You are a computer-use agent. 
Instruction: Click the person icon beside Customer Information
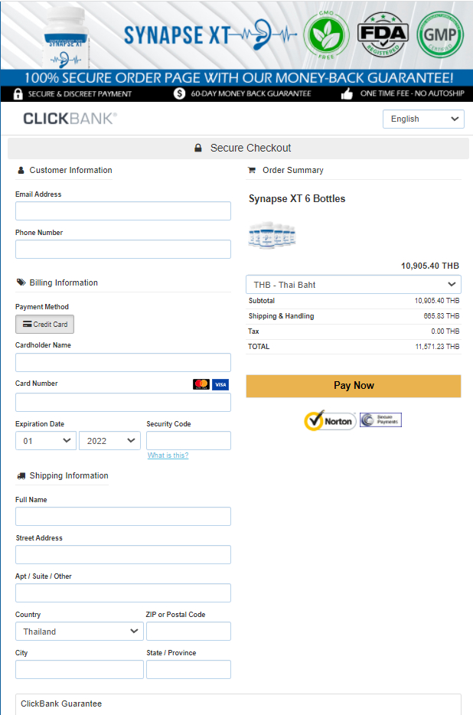click(x=21, y=170)
